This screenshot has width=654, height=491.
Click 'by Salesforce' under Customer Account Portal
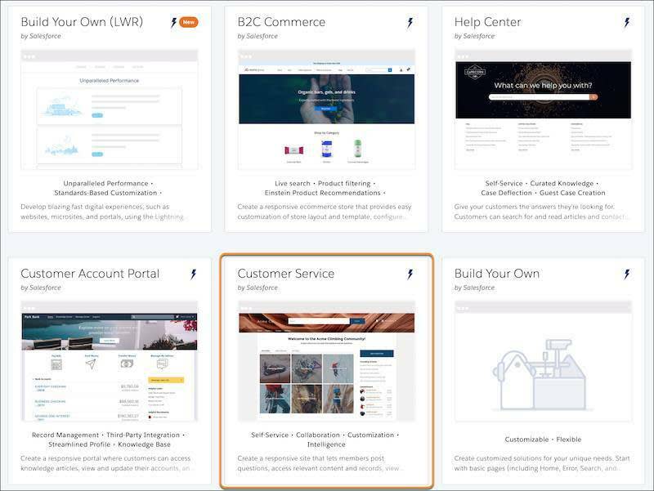click(x=40, y=288)
